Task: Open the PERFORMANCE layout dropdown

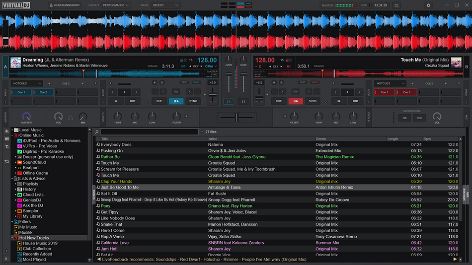Action: pyautogui.click(x=116, y=5)
